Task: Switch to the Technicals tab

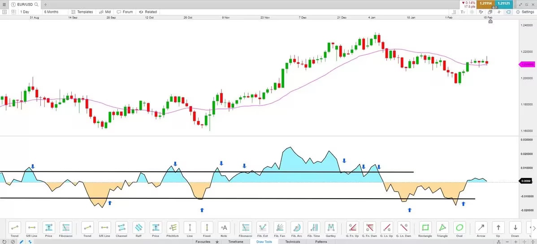Action: point(292,242)
